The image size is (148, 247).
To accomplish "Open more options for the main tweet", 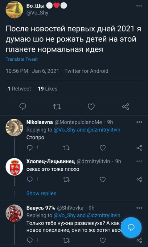I will [139, 6].
